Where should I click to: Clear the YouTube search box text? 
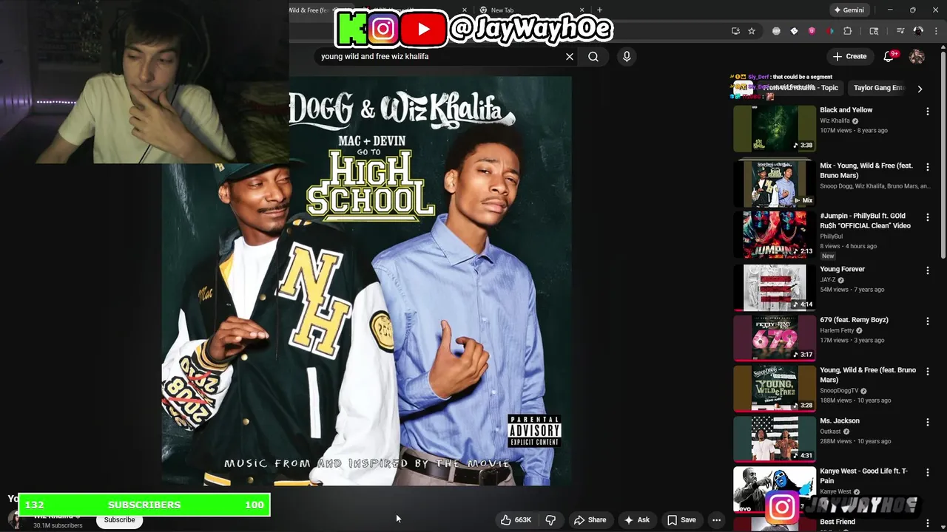[x=570, y=56]
